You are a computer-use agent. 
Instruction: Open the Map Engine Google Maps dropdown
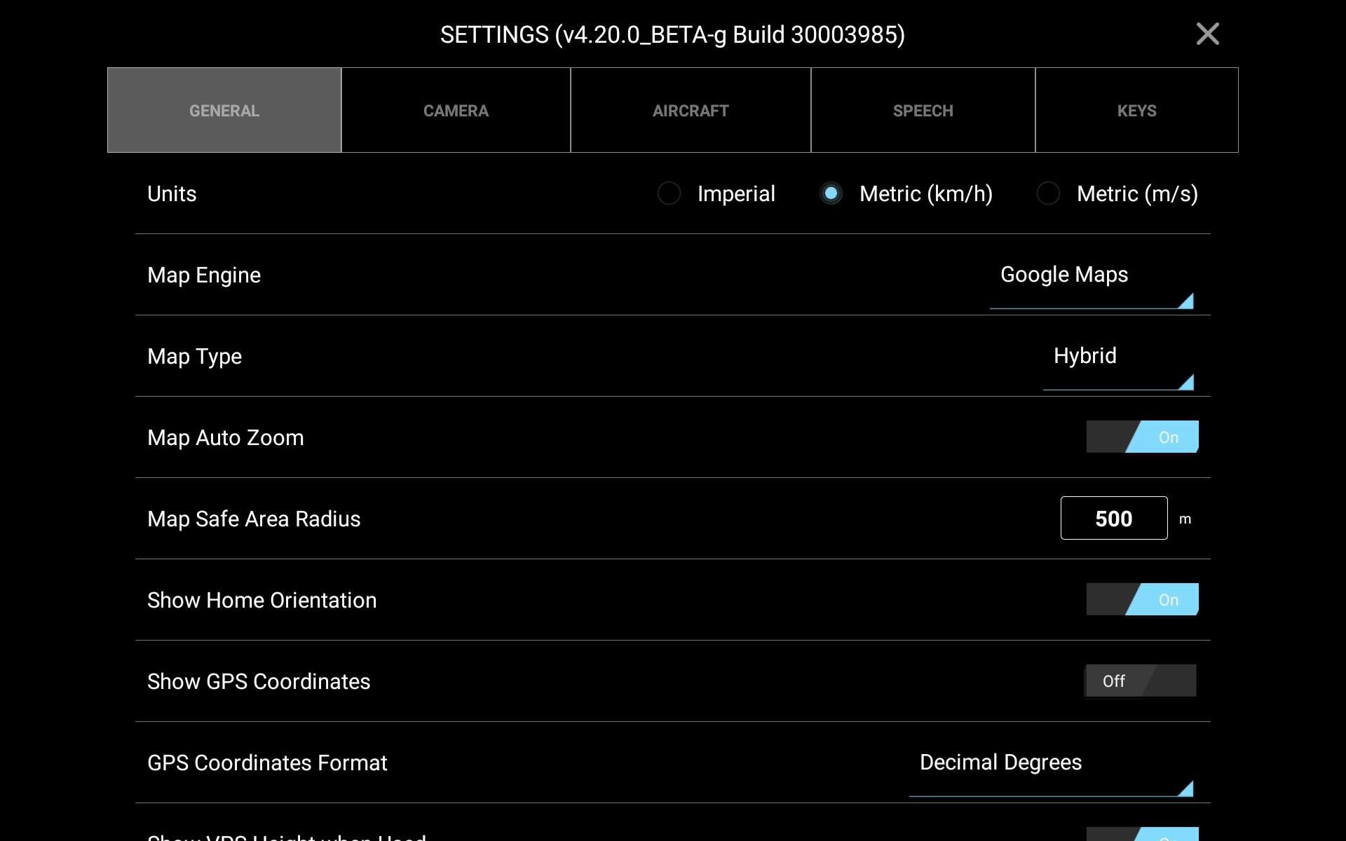1064,275
